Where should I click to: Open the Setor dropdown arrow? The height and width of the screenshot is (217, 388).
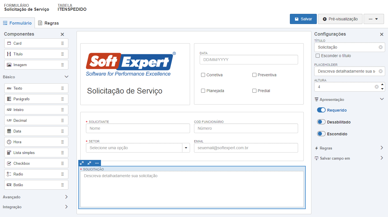[x=186, y=148]
